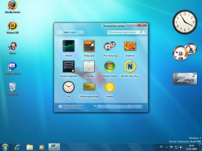Open the Action Center flag tray icon
The height and width of the screenshot is (151, 202).
click(171, 147)
